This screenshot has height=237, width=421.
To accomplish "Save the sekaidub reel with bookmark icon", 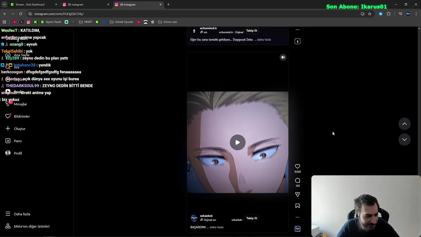I will (297, 206).
